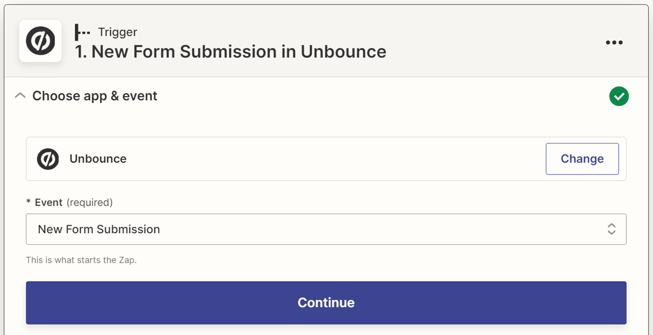
Task: Click the Trigger label text
Action: click(118, 33)
